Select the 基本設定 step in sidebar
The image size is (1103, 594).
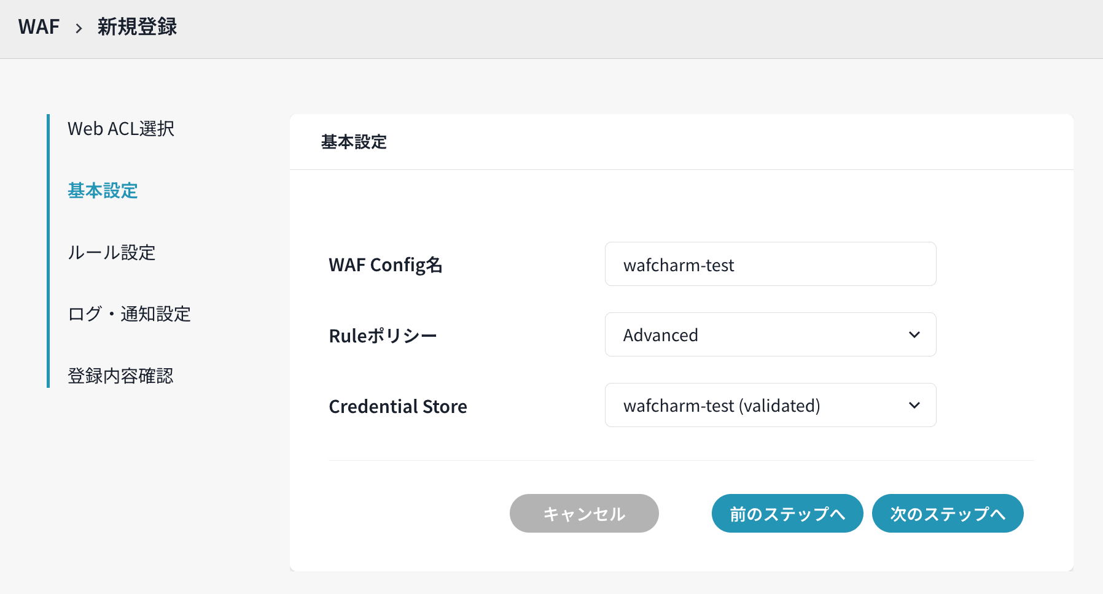pos(103,191)
